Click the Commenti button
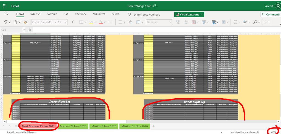 tap(271, 15)
